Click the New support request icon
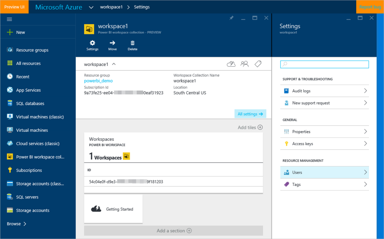This screenshot has width=384, height=239. tap(286, 103)
